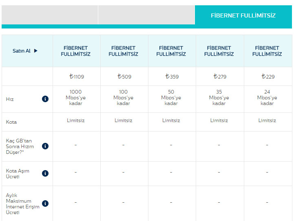
Task: Select the plan header above the 359 price
Action: point(171,51)
